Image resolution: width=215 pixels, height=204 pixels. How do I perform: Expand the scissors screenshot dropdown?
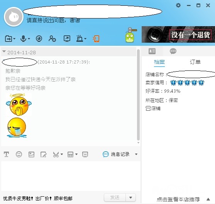[62, 154]
